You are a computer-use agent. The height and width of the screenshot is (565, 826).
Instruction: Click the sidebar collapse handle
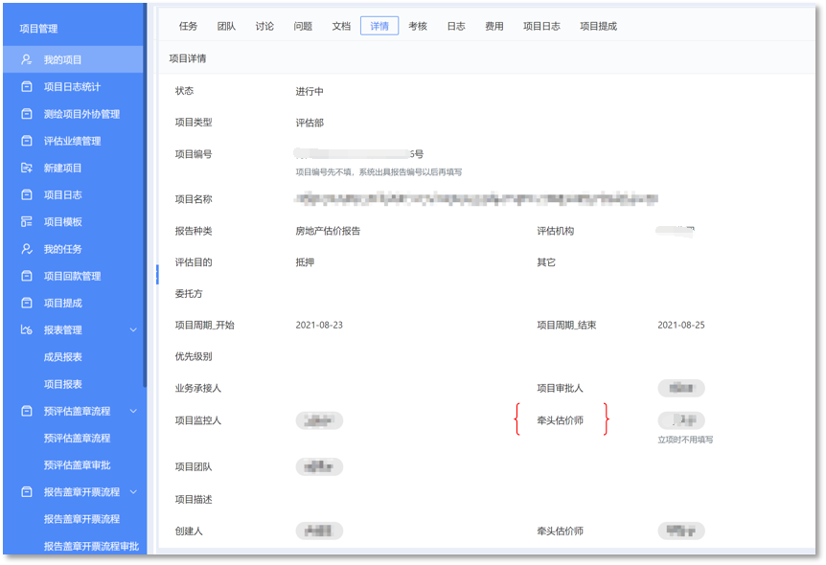pos(156,275)
